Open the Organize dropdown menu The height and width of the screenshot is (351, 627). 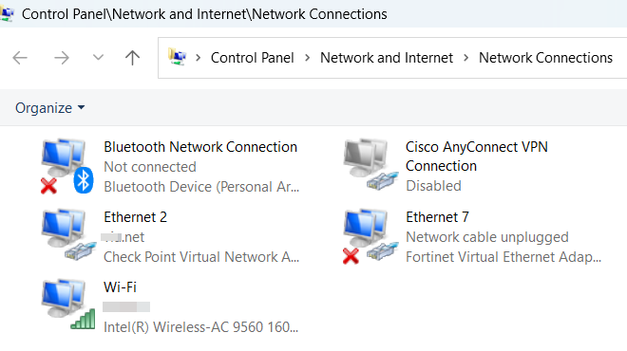(x=50, y=108)
